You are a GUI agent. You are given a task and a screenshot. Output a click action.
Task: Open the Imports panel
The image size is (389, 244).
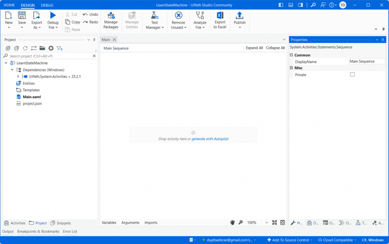click(x=151, y=223)
